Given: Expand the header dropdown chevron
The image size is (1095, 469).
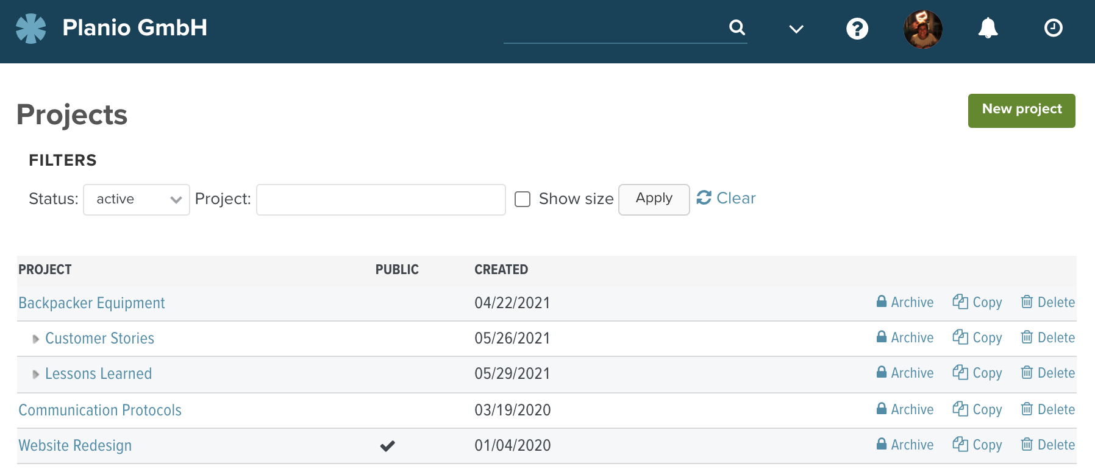Looking at the screenshot, I should pos(796,29).
